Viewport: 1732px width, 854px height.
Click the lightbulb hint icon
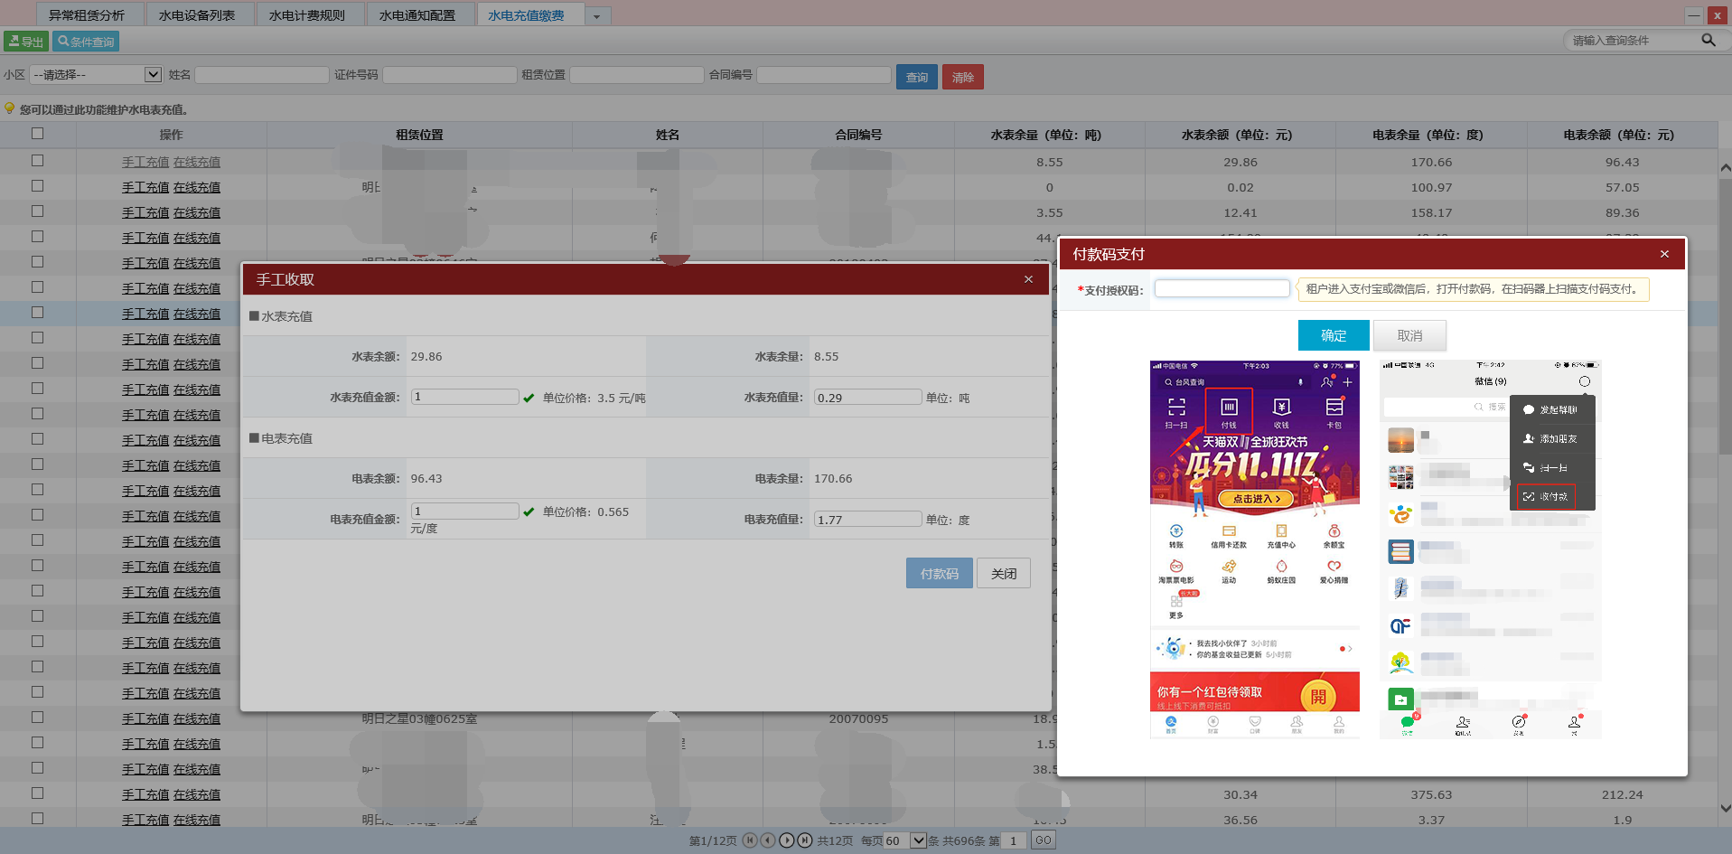coord(10,108)
